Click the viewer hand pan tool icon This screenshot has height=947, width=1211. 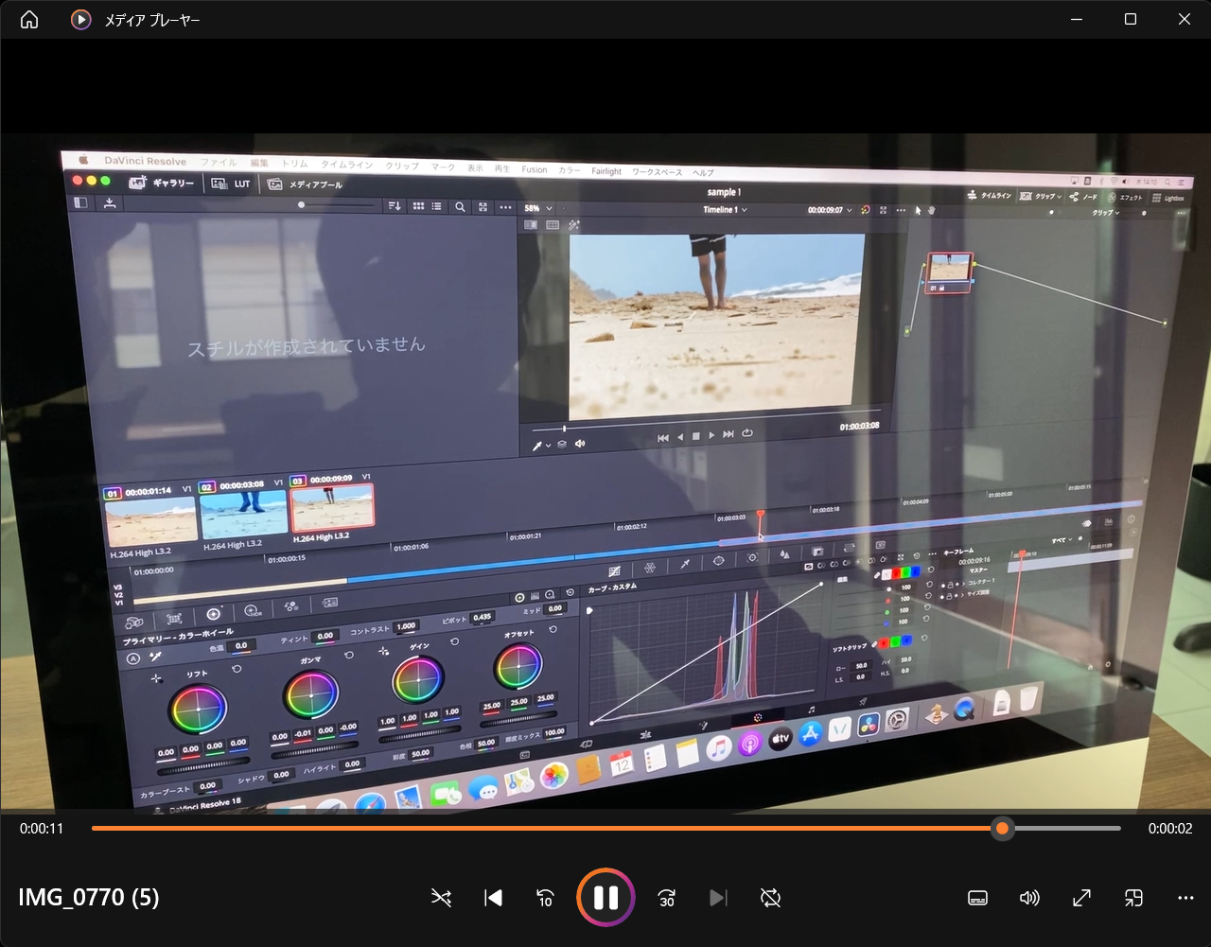(931, 210)
